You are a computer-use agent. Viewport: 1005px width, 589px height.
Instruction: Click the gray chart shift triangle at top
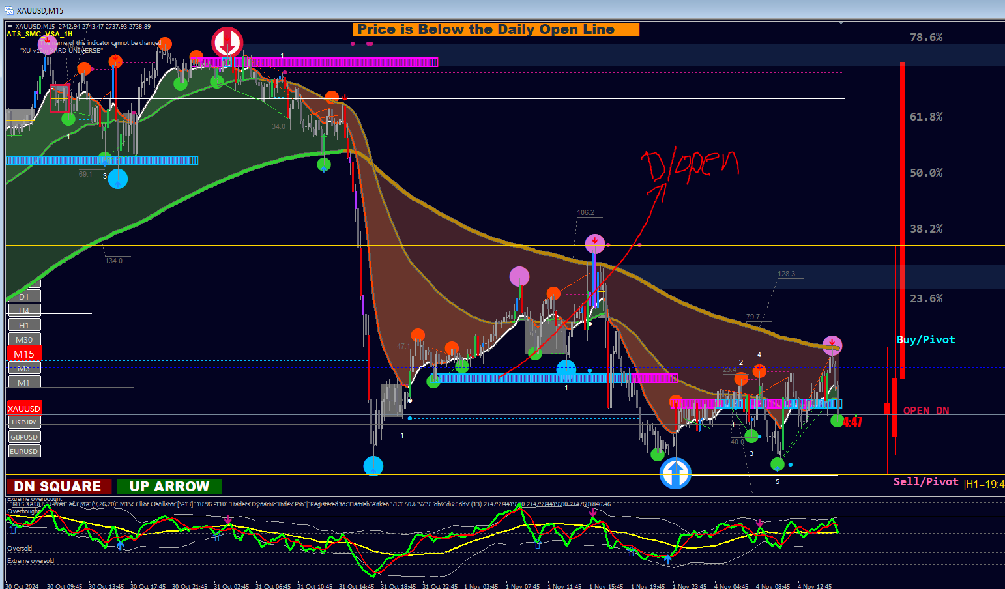pyautogui.click(x=841, y=23)
